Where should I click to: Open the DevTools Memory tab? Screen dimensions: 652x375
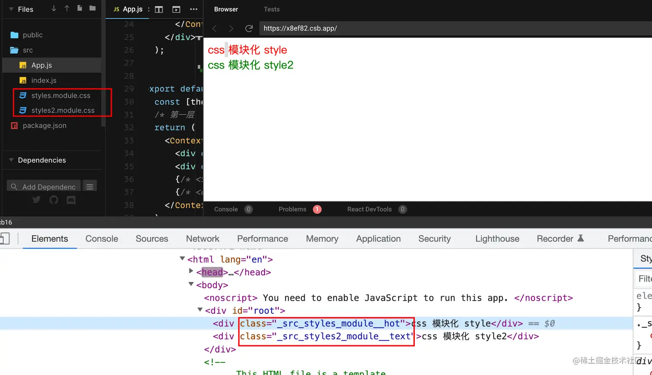pos(322,239)
